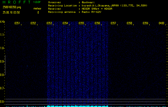Viewport: 168px width, 107px height.
Task: Click the Ovserver label
Action: coord(54,2)
